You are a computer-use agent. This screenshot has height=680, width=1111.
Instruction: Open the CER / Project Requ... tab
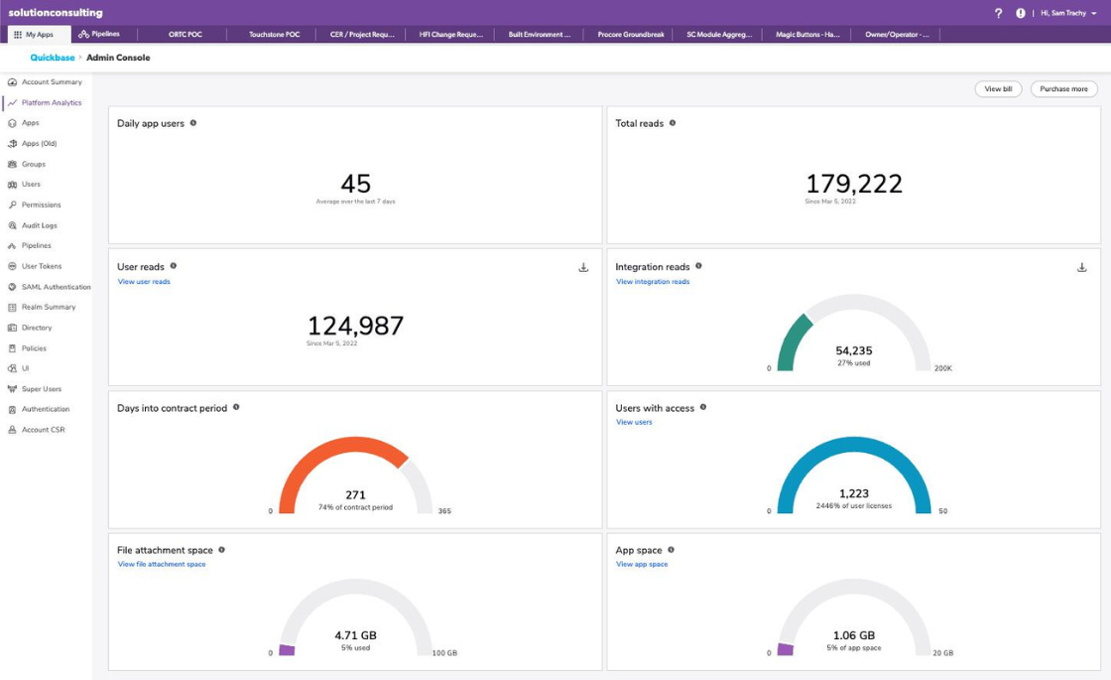(x=362, y=34)
